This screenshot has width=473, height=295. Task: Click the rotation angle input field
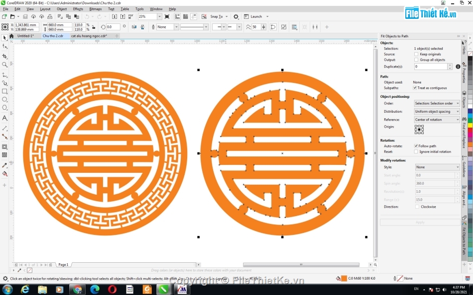113,27
